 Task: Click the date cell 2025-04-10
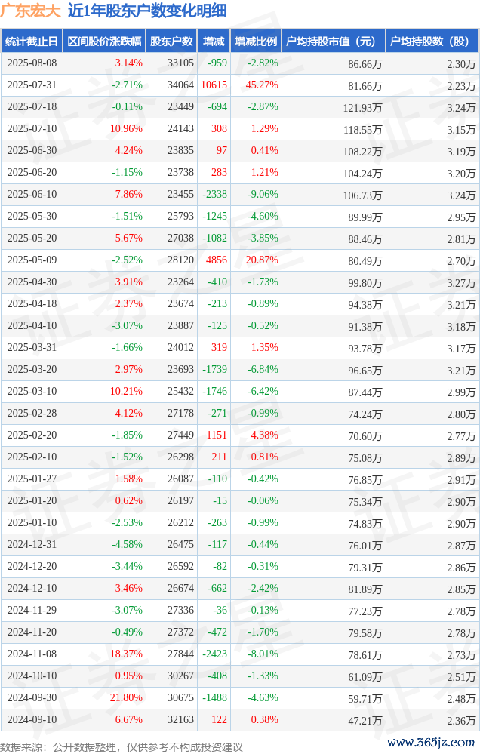pos(32,325)
